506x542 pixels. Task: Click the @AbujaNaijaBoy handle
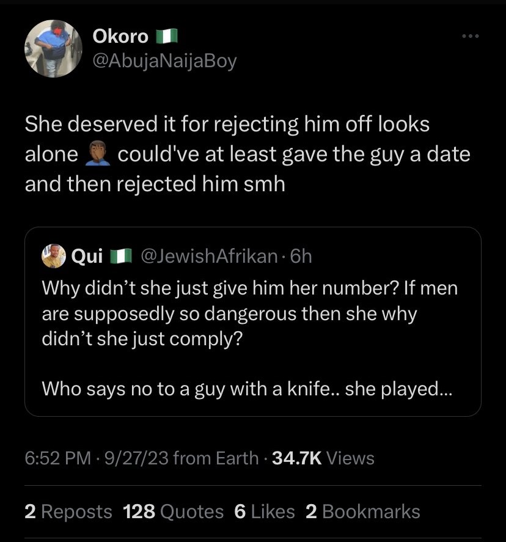164,61
